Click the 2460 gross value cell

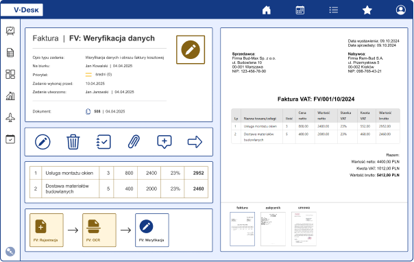tap(196, 189)
